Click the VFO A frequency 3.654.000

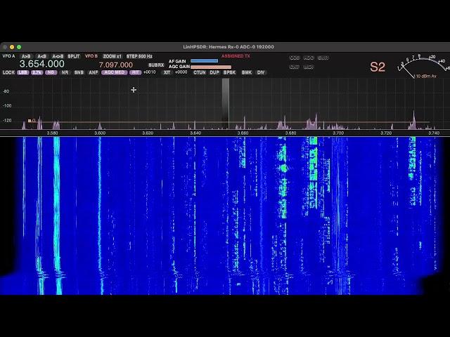[x=42, y=64]
